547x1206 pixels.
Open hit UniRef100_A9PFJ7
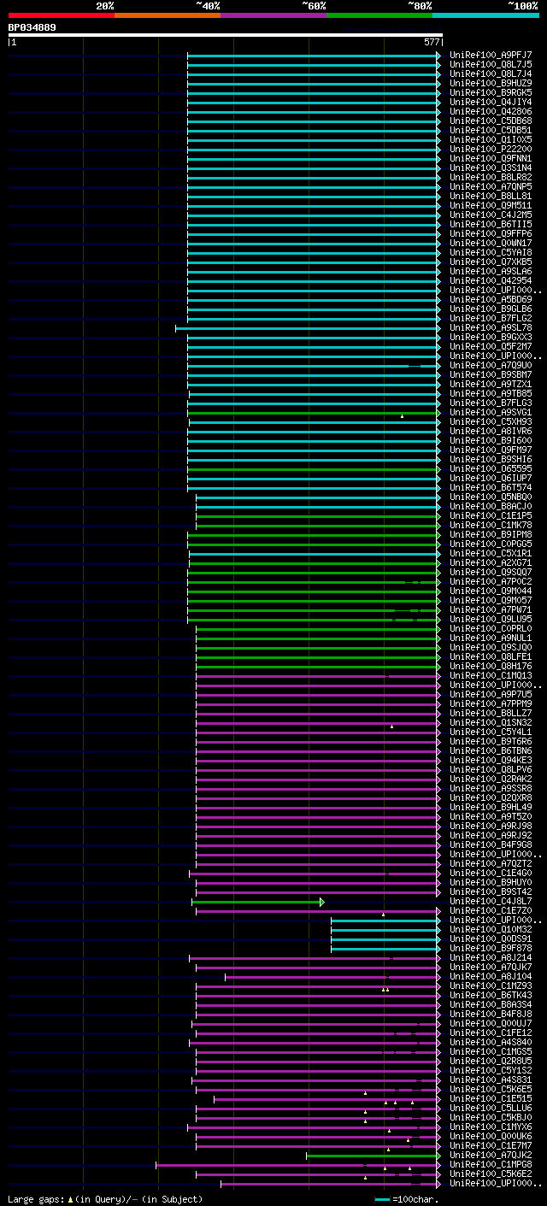pos(491,55)
